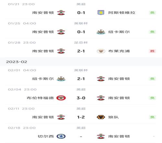This screenshot has height=143, width=162.
Task: Open the 1-2 score against Wolves
Action: [81, 117]
